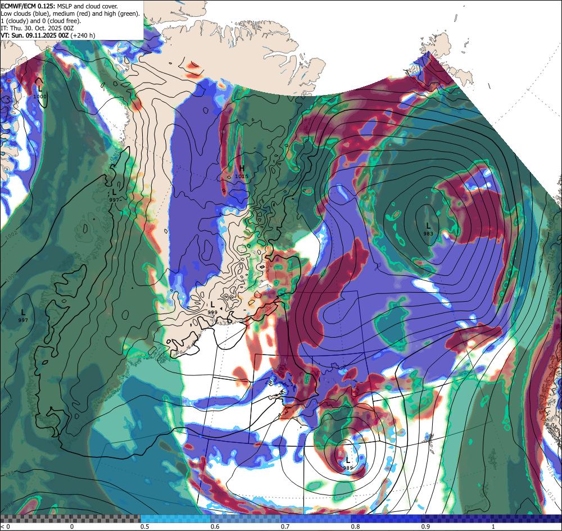Click the low pressure marker labeled 1000
562x531 pixels.
coord(40,92)
